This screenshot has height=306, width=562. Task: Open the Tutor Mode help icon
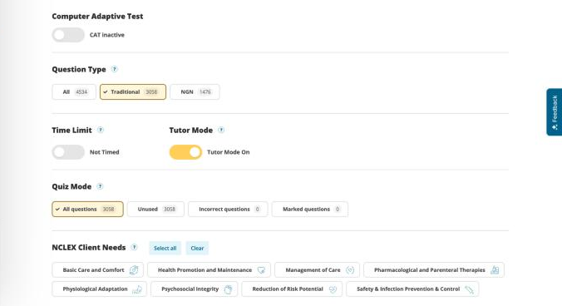221,130
